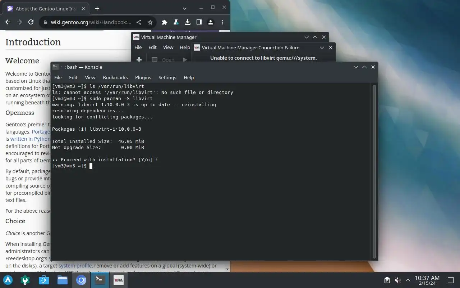Click the Open button in Virtual Machine Manager
This screenshot has width=460, height=288.
pyautogui.click(x=163, y=60)
